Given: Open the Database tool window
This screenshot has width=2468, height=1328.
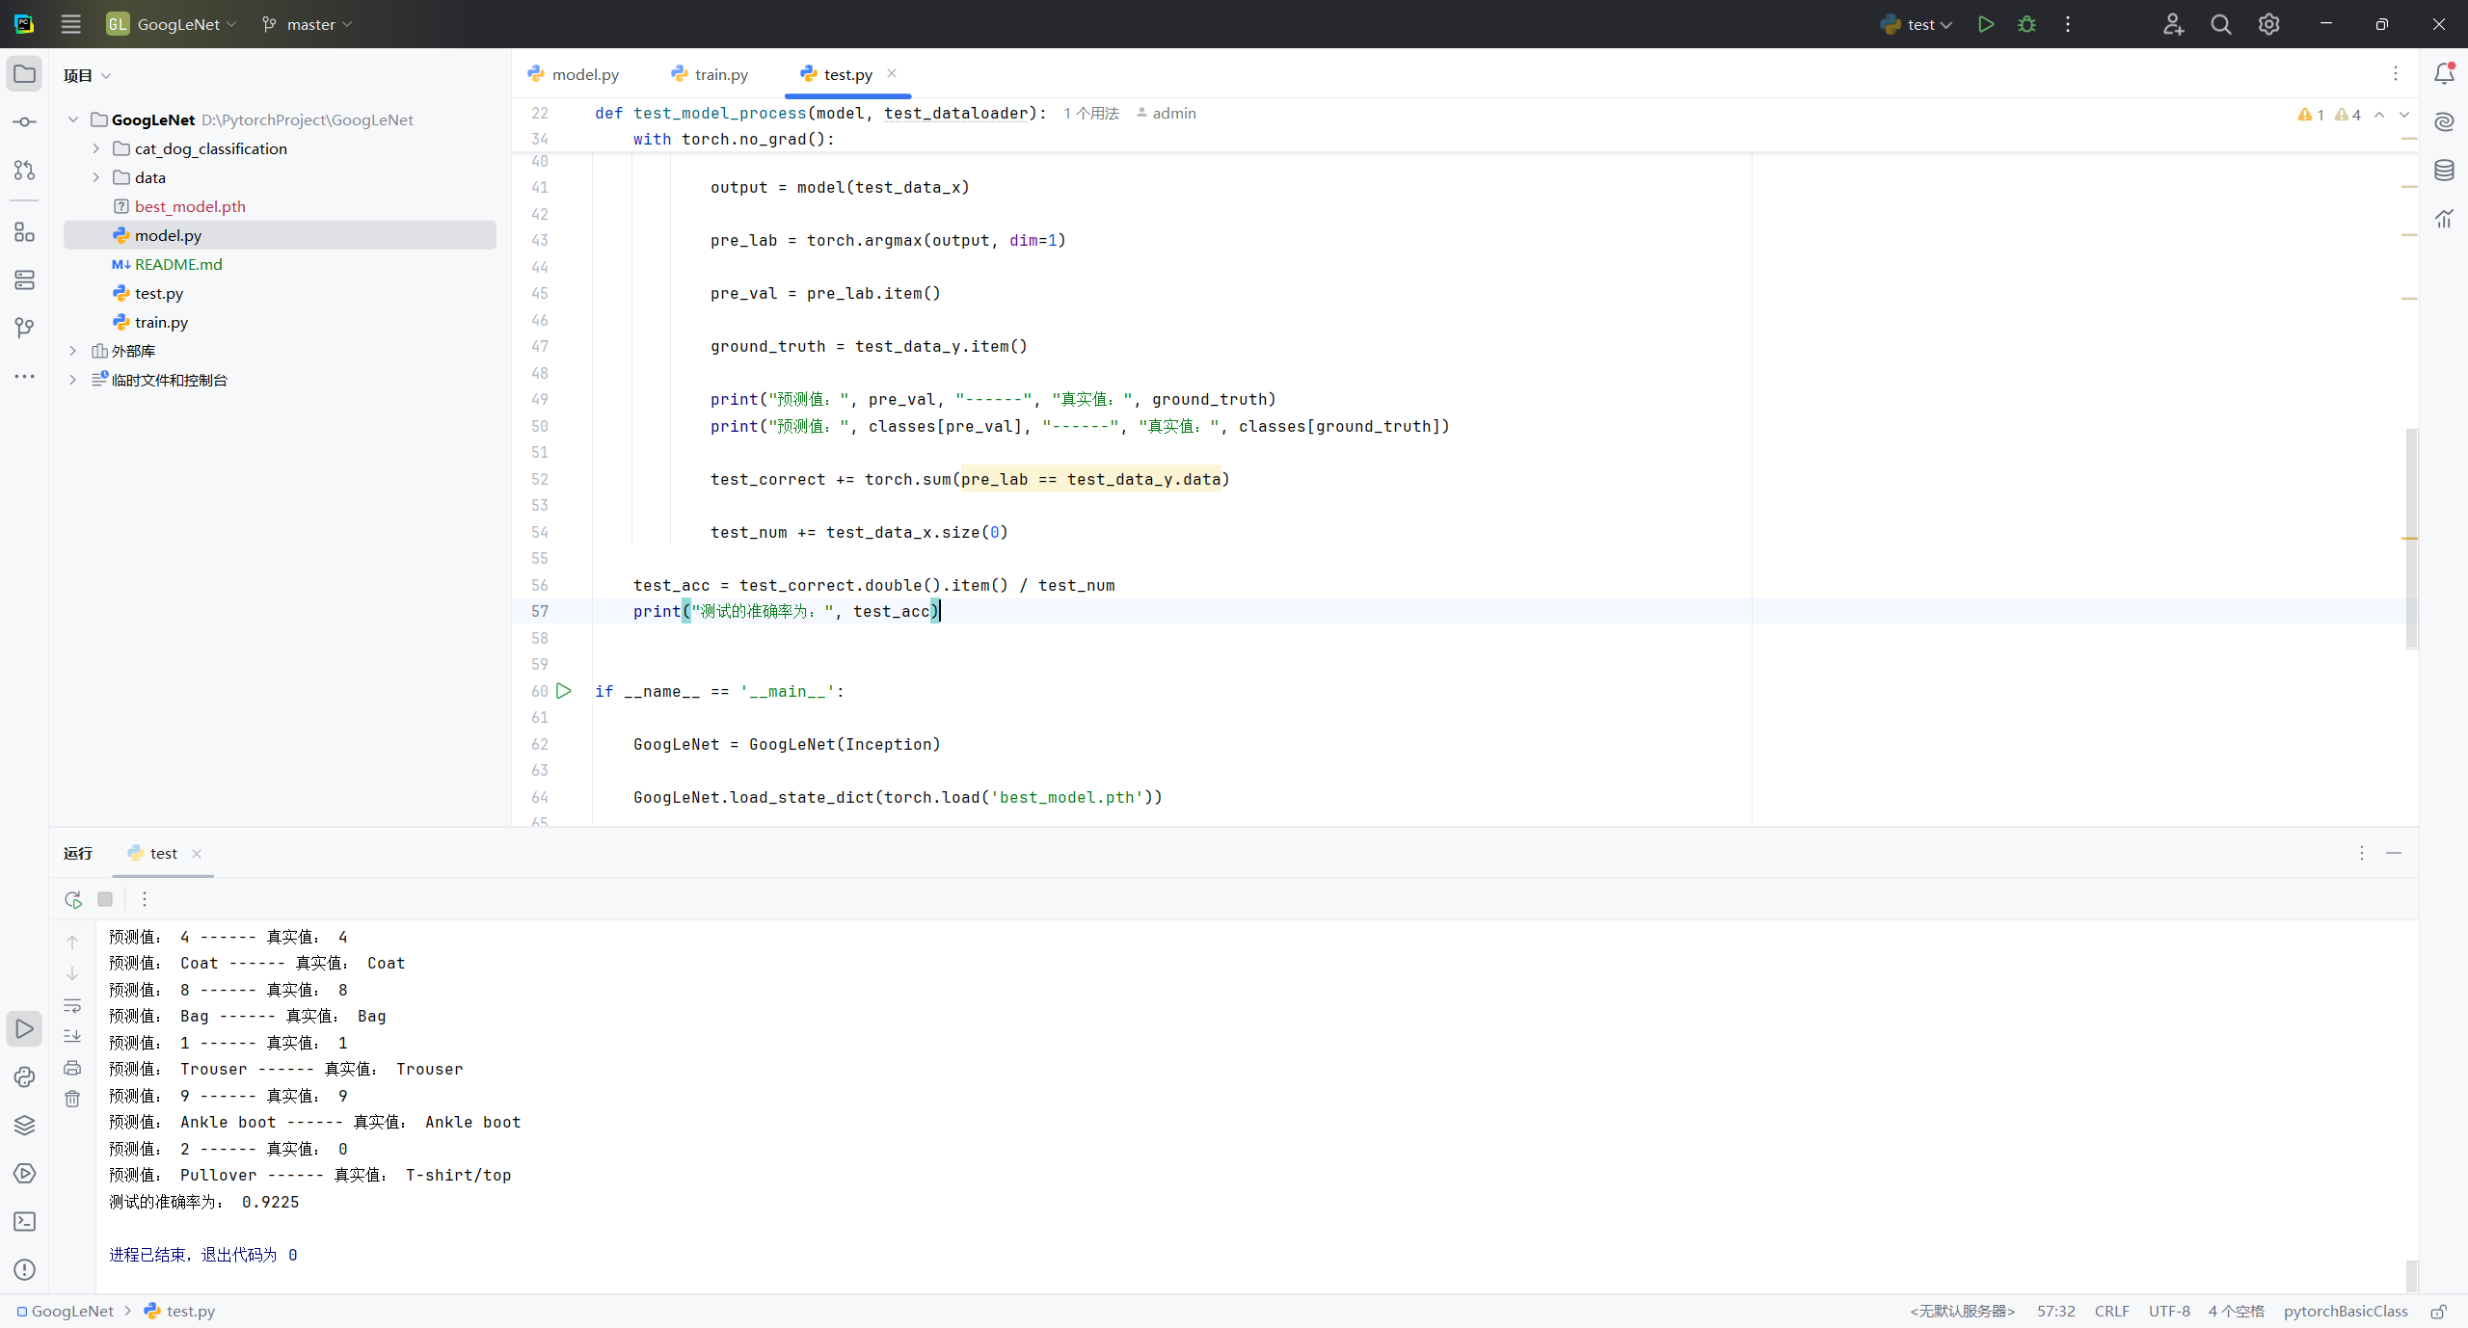Looking at the screenshot, I should tap(2445, 170).
